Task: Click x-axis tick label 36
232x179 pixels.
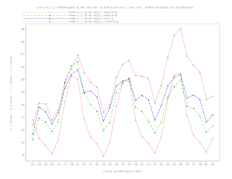Action: [x=110, y=164]
